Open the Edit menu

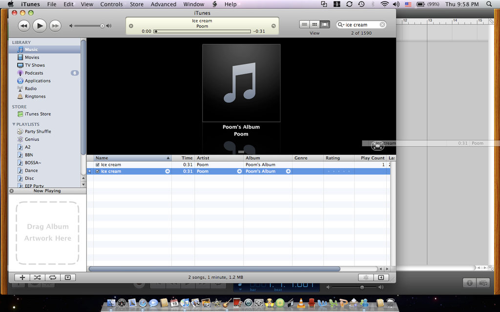click(x=68, y=4)
